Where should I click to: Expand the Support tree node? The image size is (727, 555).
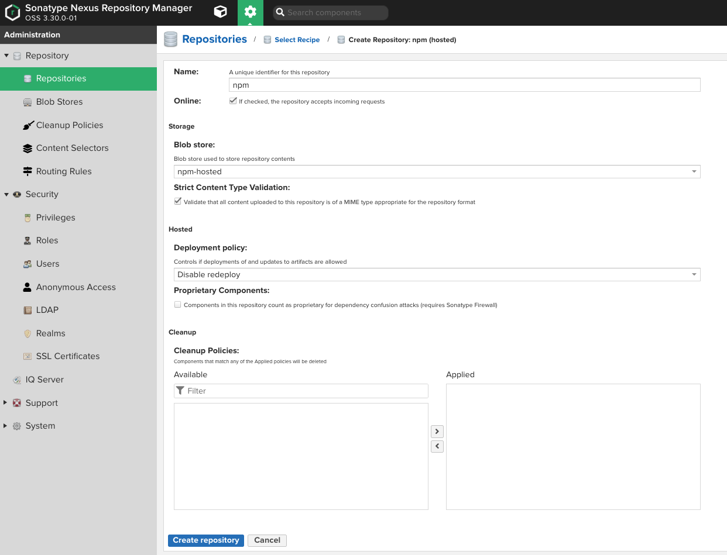[x=6, y=402]
